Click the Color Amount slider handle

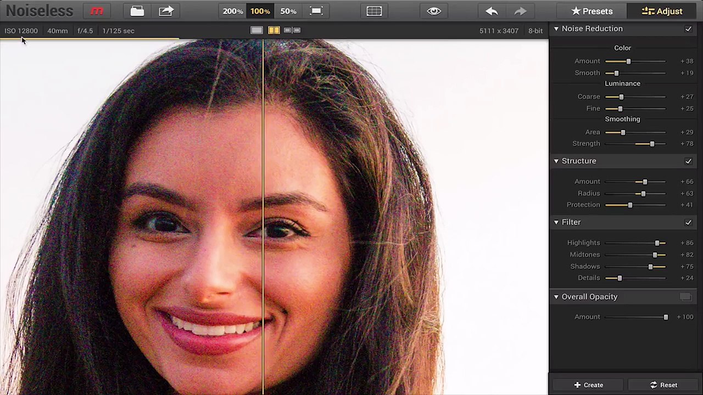(628, 61)
